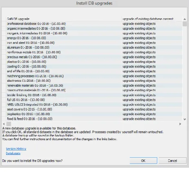Click 'upgrade existing objects' in the energy row
Image resolution: width=189 pixels, height=172 pixels.
click(x=139, y=38)
